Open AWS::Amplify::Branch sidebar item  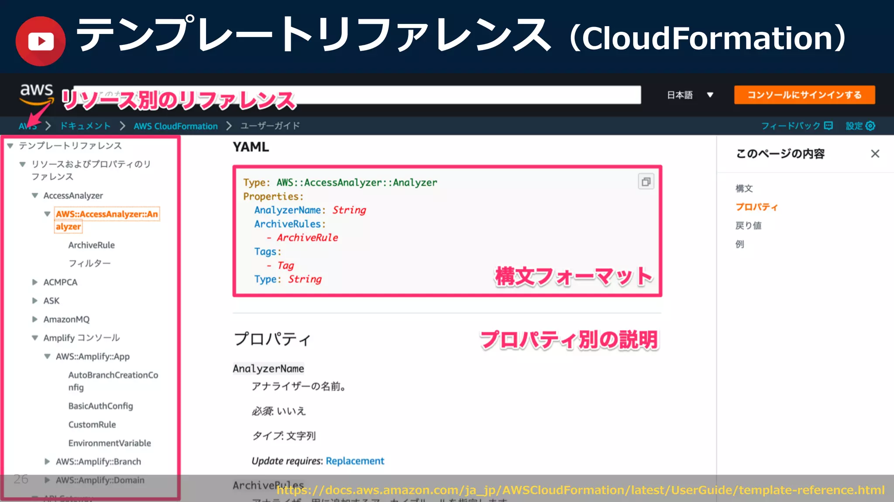[98, 461]
